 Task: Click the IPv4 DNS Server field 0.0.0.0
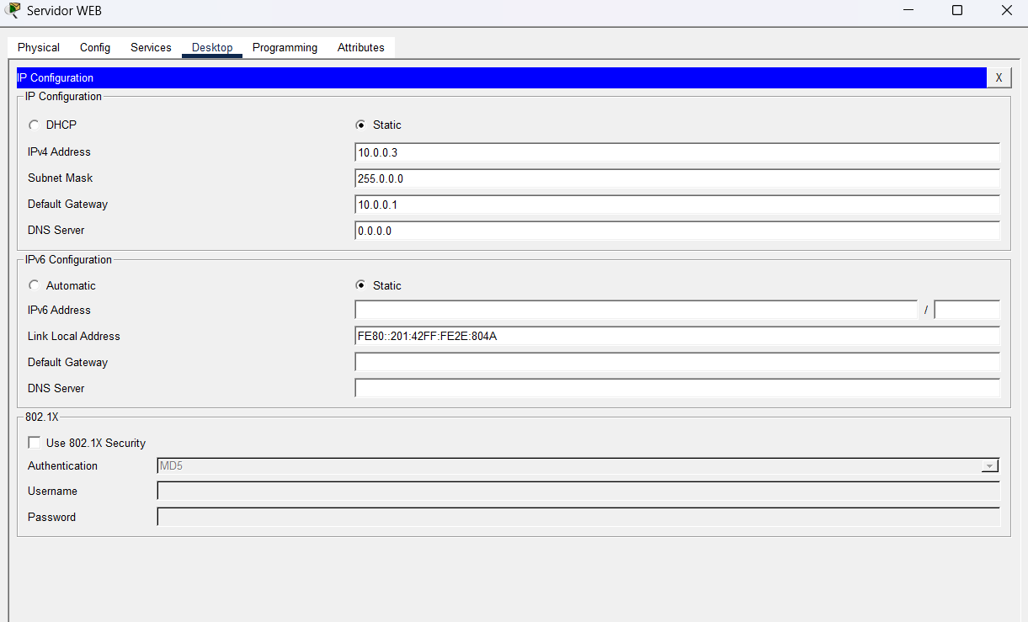[678, 231]
